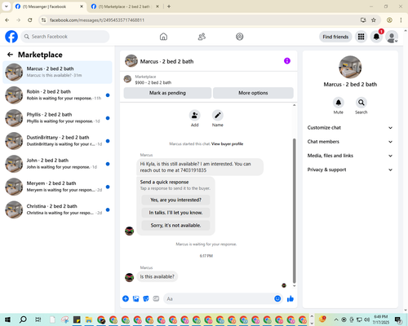Open the View buyer profile link
This screenshot has width=408, height=326.
(x=227, y=144)
